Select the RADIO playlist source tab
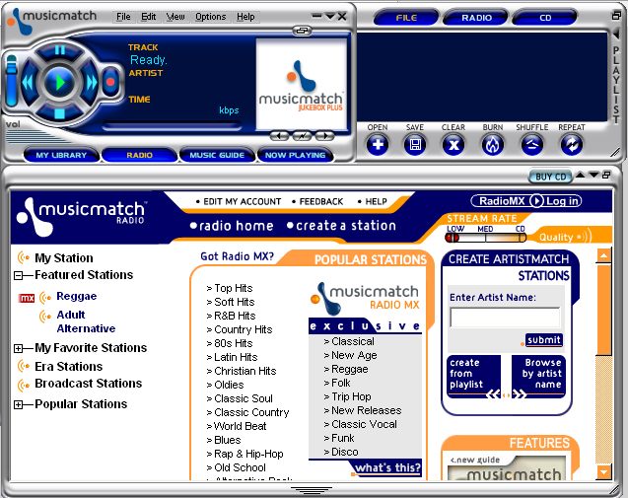 476,18
